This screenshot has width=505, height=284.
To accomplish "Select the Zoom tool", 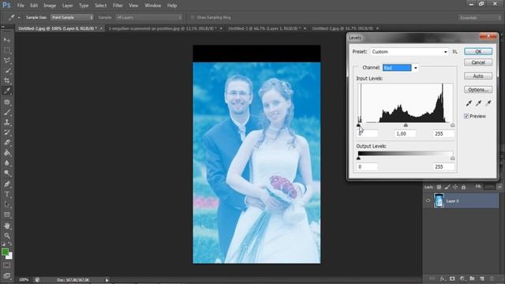I will point(7,236).
